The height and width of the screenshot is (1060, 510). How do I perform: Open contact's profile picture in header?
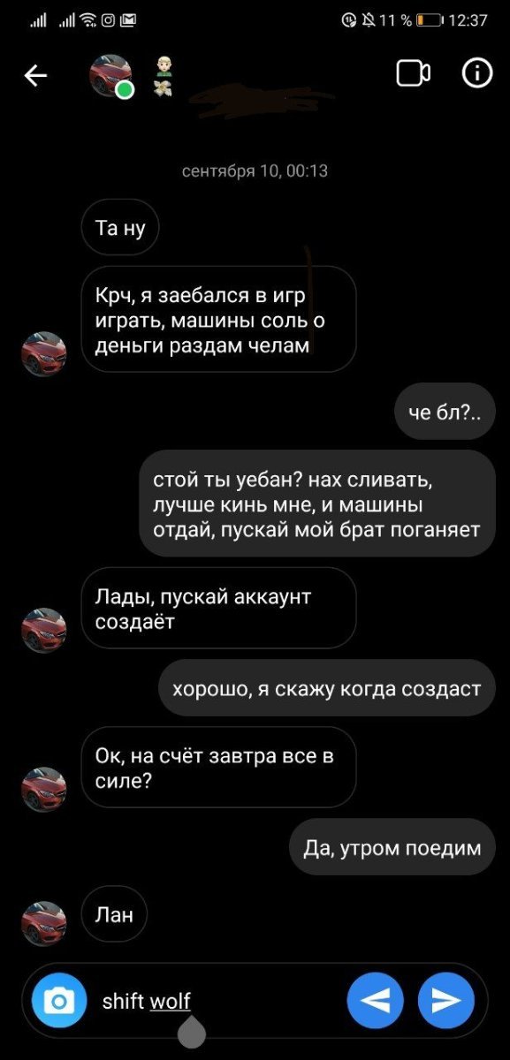(x=111, y=76)
